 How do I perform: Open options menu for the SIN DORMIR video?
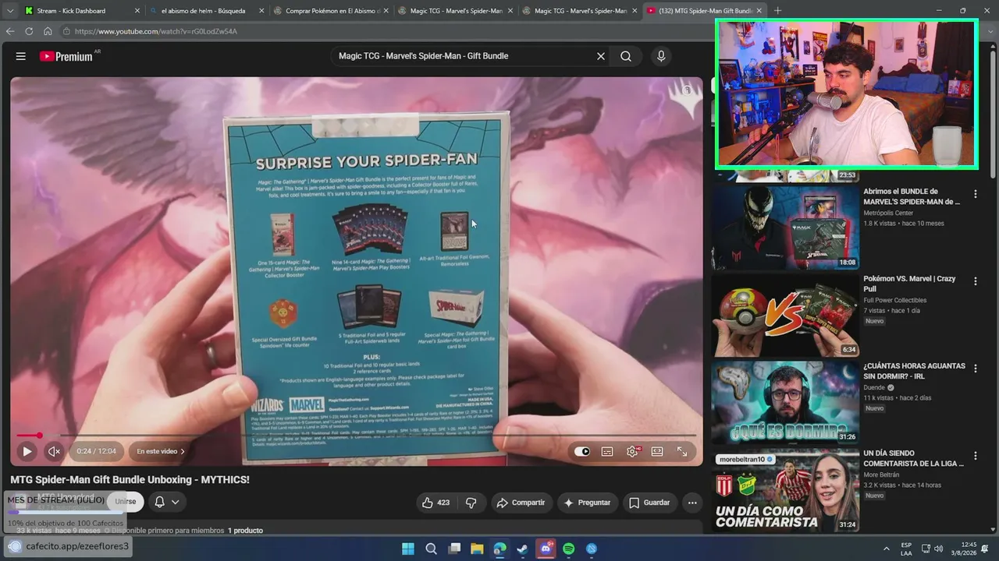[x=975, y=369]
